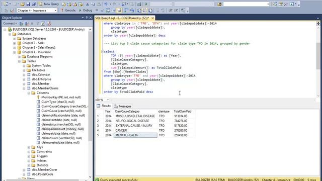Click the Open File folder icon

[22, 4]
